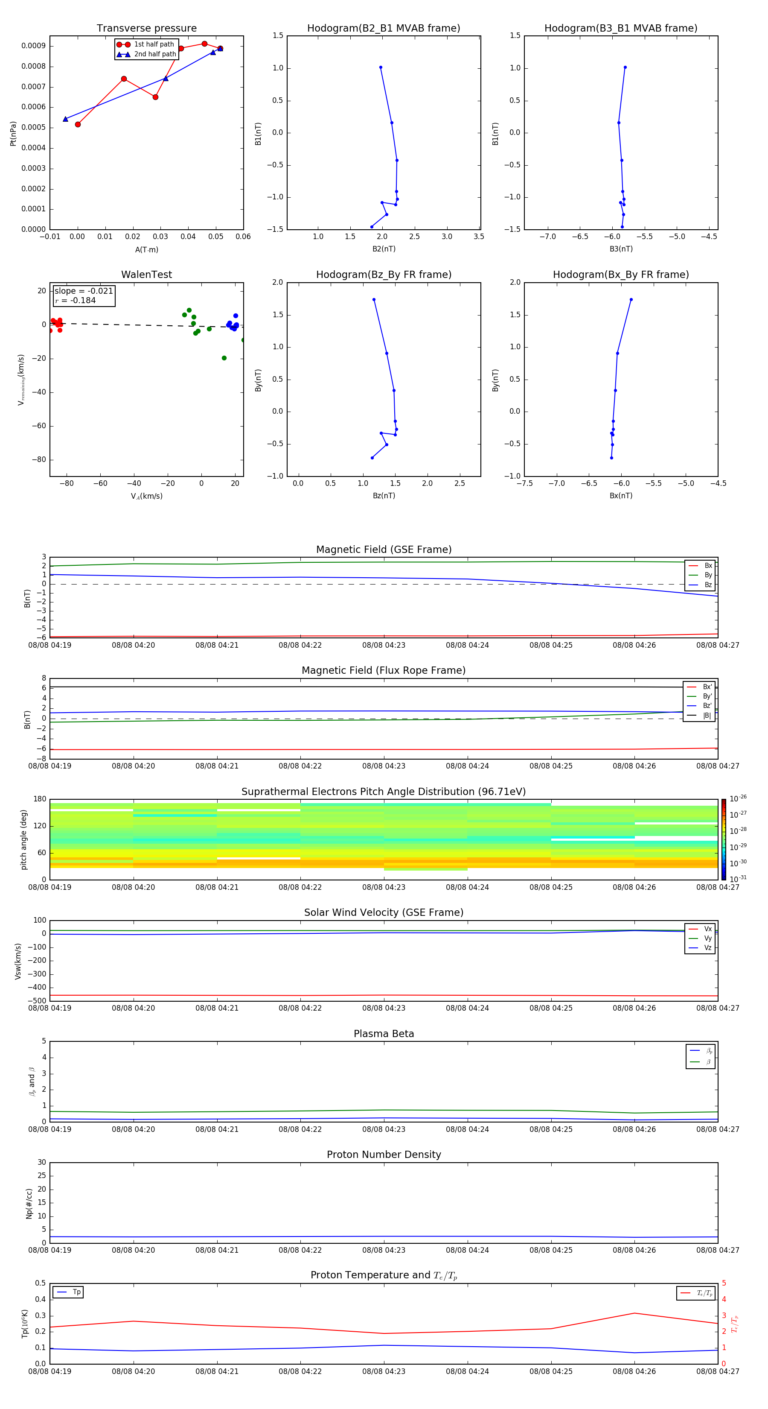Click the "Plasma Beta" plot title
The image size is (768, 1409).
point(384,1034)
